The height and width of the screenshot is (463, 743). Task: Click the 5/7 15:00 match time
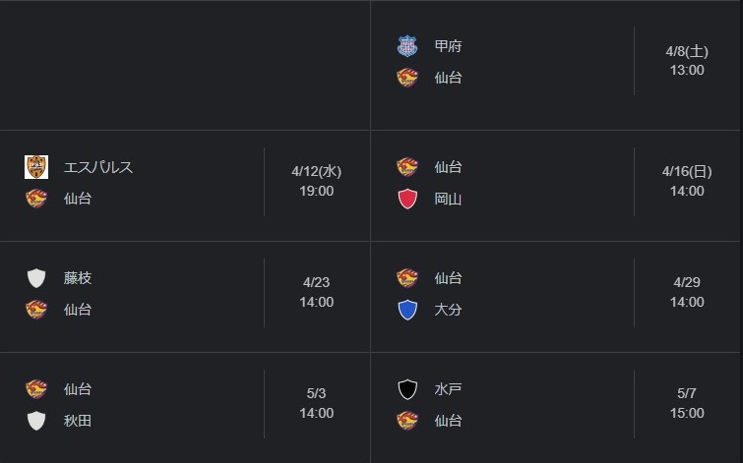pos(686,403)
